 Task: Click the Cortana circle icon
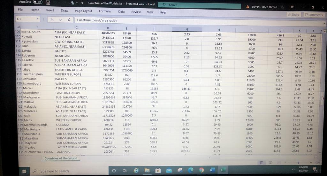coord(114,171)
